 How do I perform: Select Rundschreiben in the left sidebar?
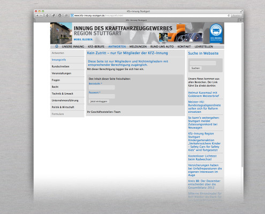point(67,66)
